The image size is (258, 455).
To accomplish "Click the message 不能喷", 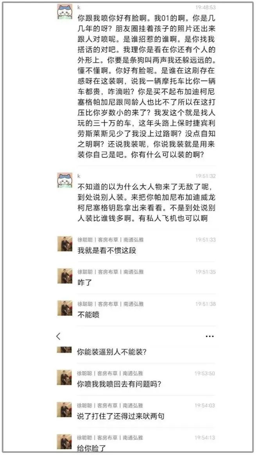I will (x=88, y=315).
